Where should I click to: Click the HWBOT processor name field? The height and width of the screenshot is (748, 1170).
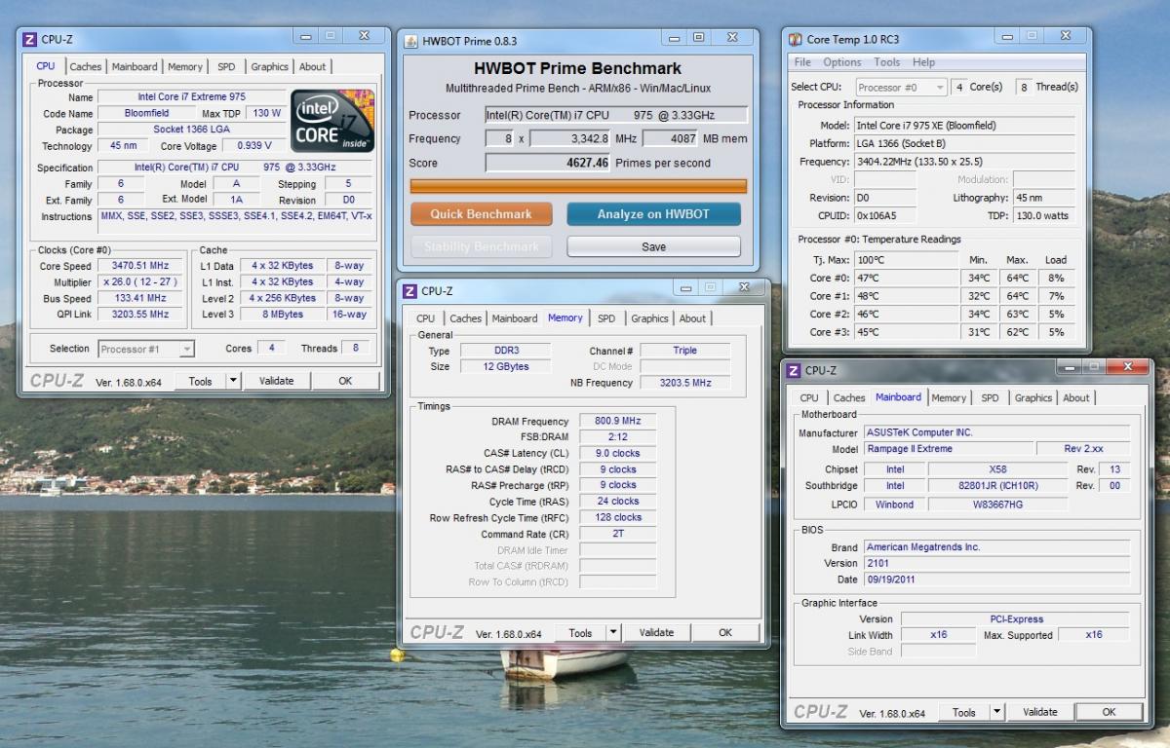click(x=616, y=115)
